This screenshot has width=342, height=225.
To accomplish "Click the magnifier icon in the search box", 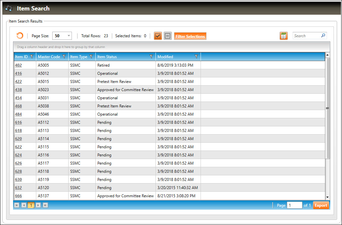I will [x=323, y=36].
